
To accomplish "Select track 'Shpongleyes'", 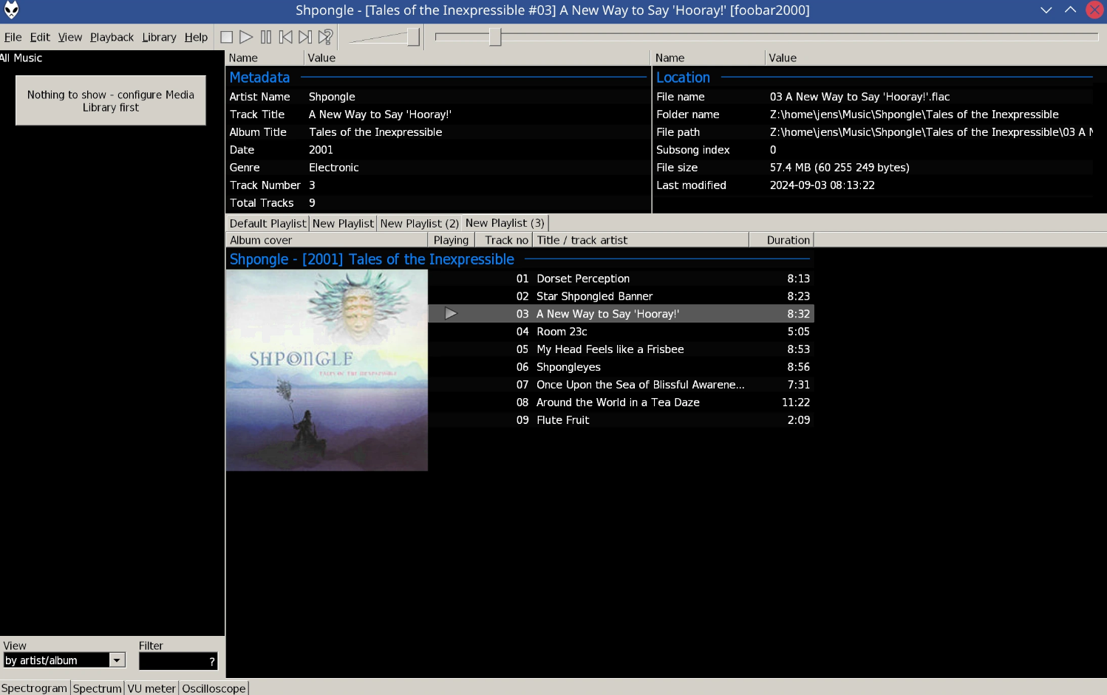I will point(568,367).
